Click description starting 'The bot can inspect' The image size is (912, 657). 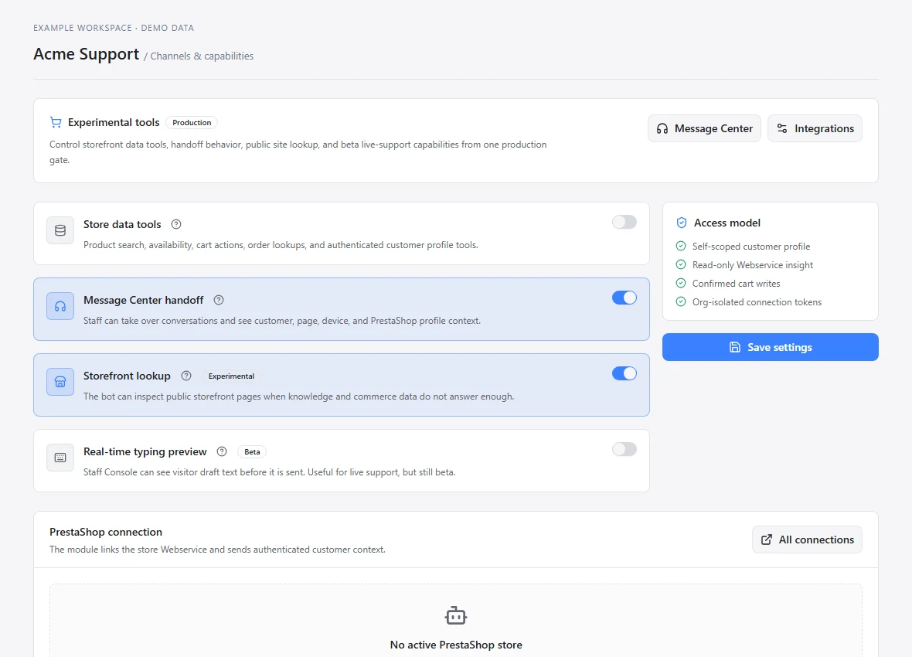click(298, 397)
